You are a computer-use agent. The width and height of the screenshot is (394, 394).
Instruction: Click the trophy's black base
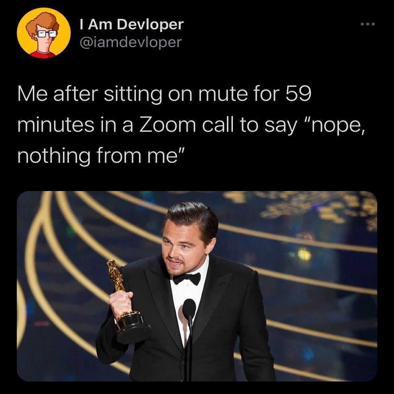point(133,328)
